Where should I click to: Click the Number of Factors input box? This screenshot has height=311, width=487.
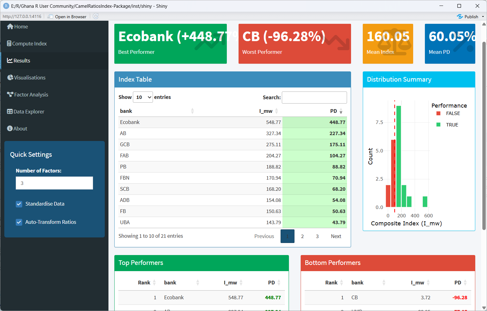[54, 183]
